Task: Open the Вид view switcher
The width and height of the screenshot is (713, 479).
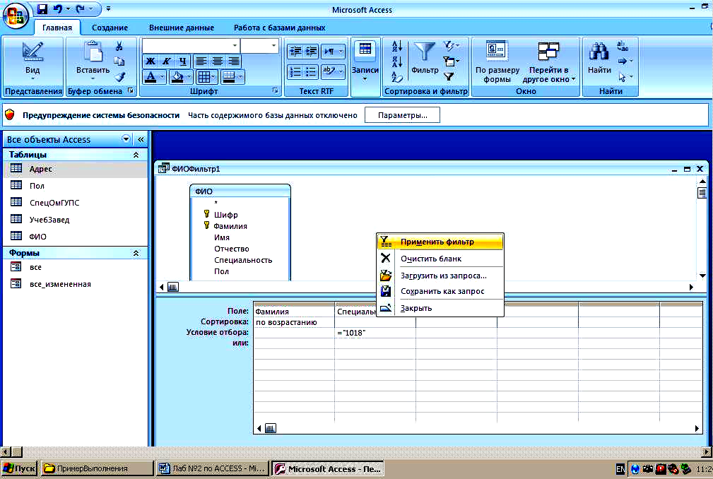Action: click(33, 62)
